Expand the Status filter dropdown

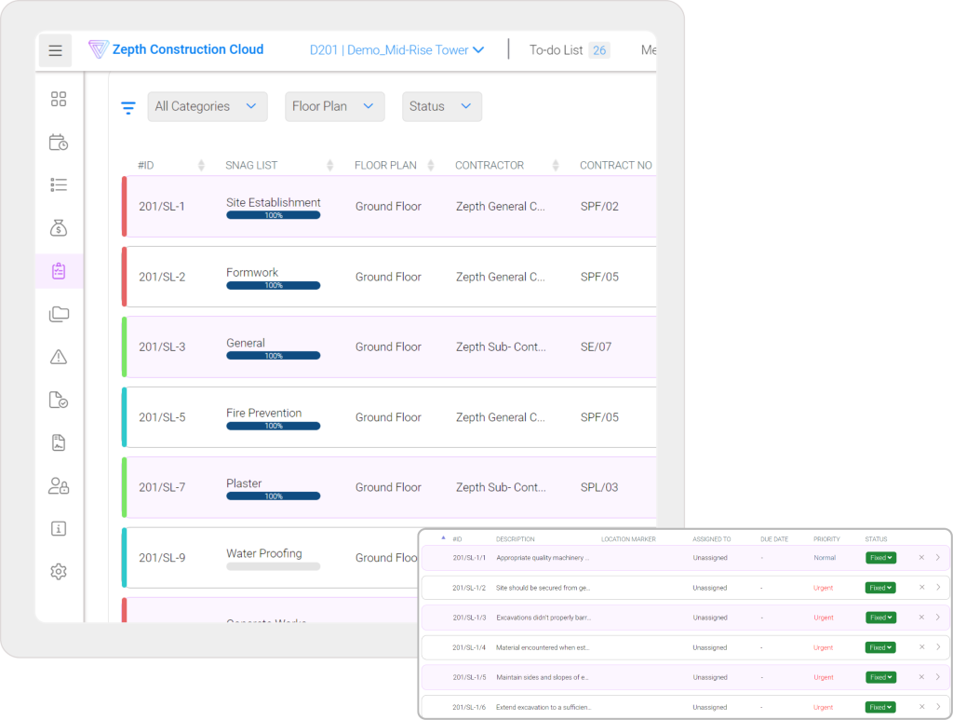(441, 106)
